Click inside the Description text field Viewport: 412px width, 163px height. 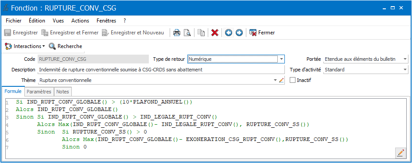click(161, 70)
